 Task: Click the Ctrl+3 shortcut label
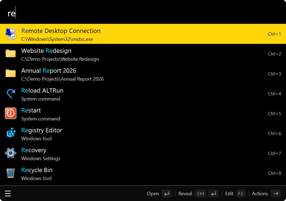coord(275,74)
